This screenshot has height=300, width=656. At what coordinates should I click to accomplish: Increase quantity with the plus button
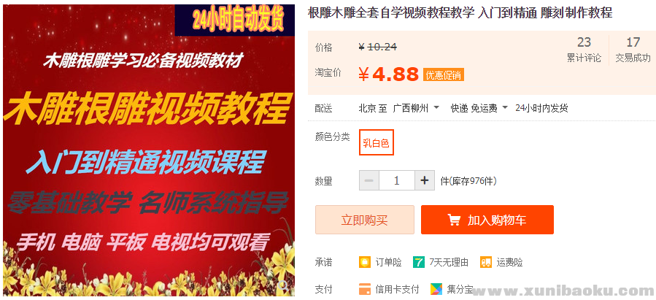pos(425,180)
